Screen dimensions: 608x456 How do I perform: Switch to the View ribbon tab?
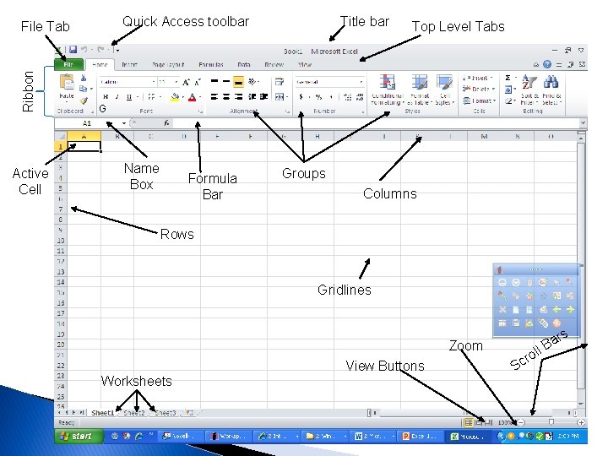click(x=305, y=65)
